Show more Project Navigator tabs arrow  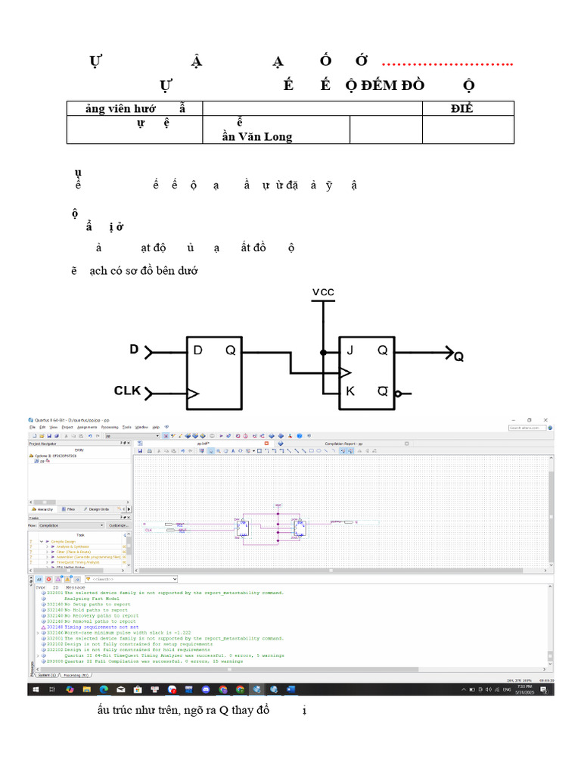pyautogui.click(x=129, y=509)
